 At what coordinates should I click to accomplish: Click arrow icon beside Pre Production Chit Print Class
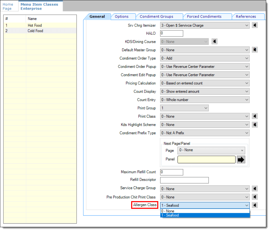[255, 197]
